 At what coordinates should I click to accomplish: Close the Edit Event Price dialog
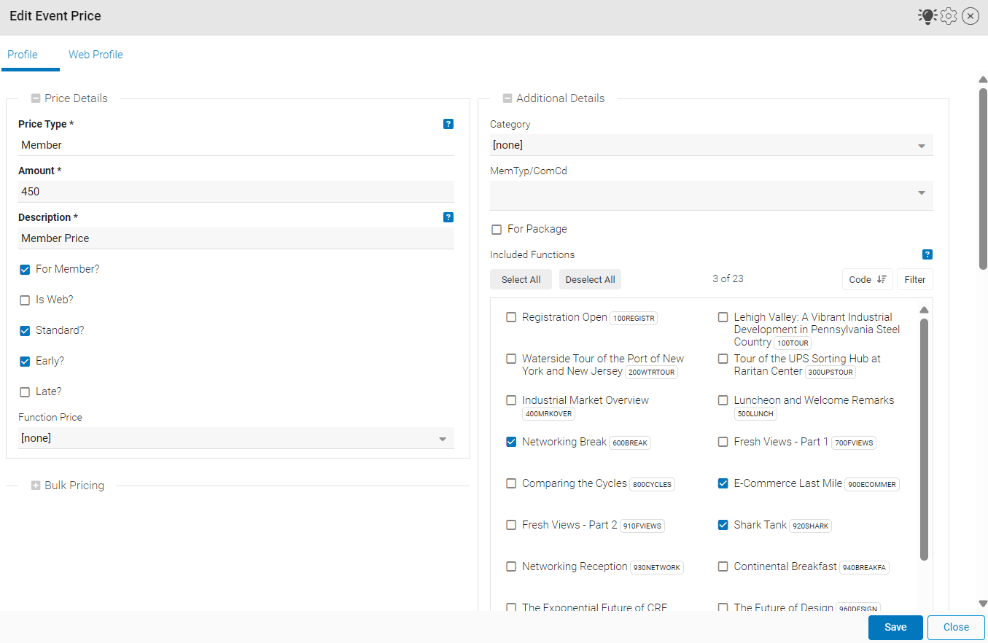(x=971, y=16)
